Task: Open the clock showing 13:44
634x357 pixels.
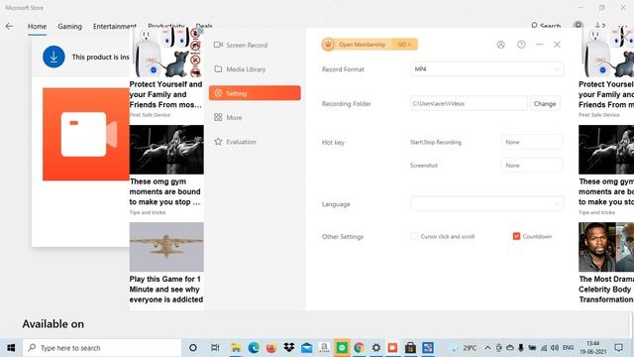Action: coord(592,348)
